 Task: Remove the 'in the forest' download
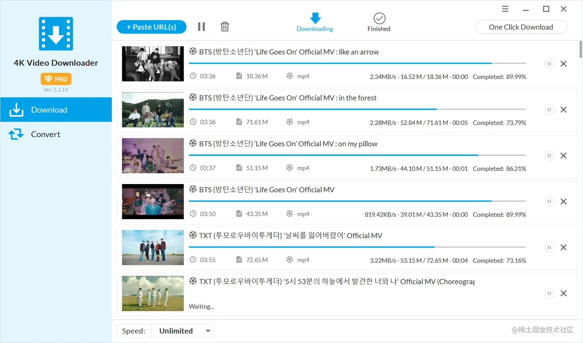563,110
